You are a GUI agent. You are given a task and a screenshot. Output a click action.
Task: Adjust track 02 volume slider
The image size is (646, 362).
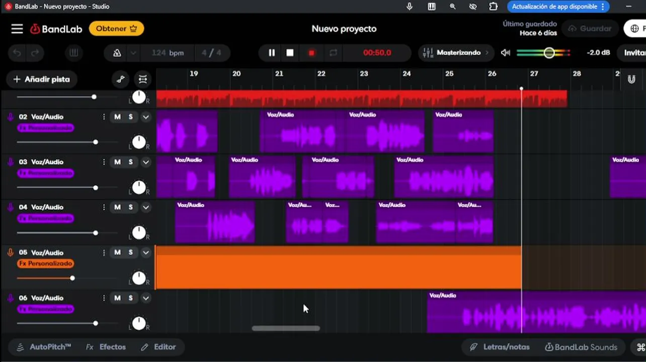[95, 142]
